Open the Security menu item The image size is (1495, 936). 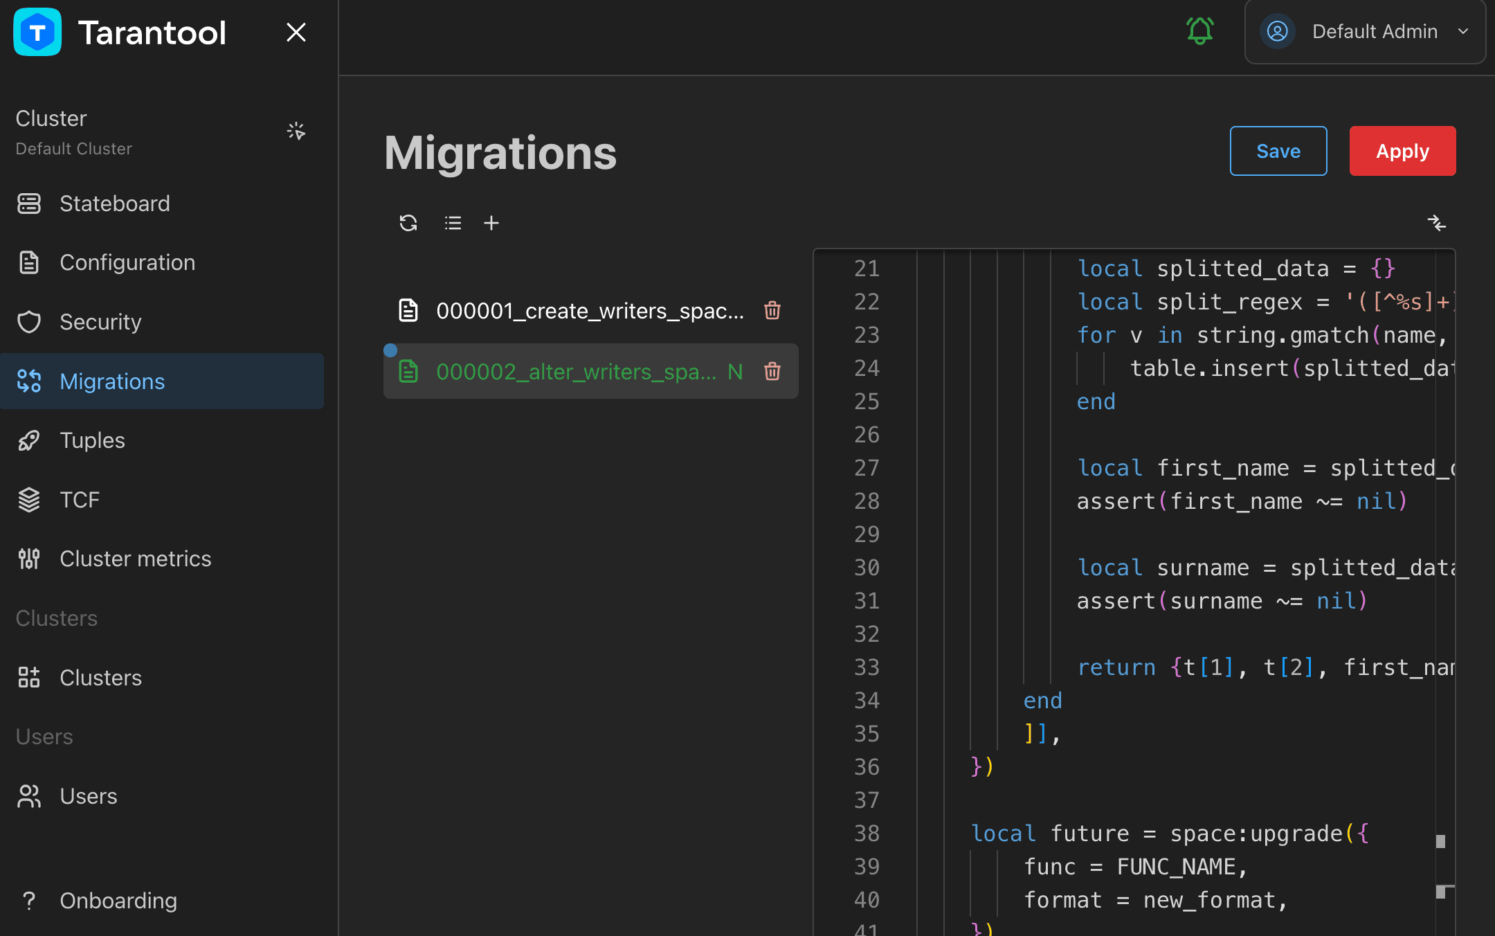(x=162, y=322)
